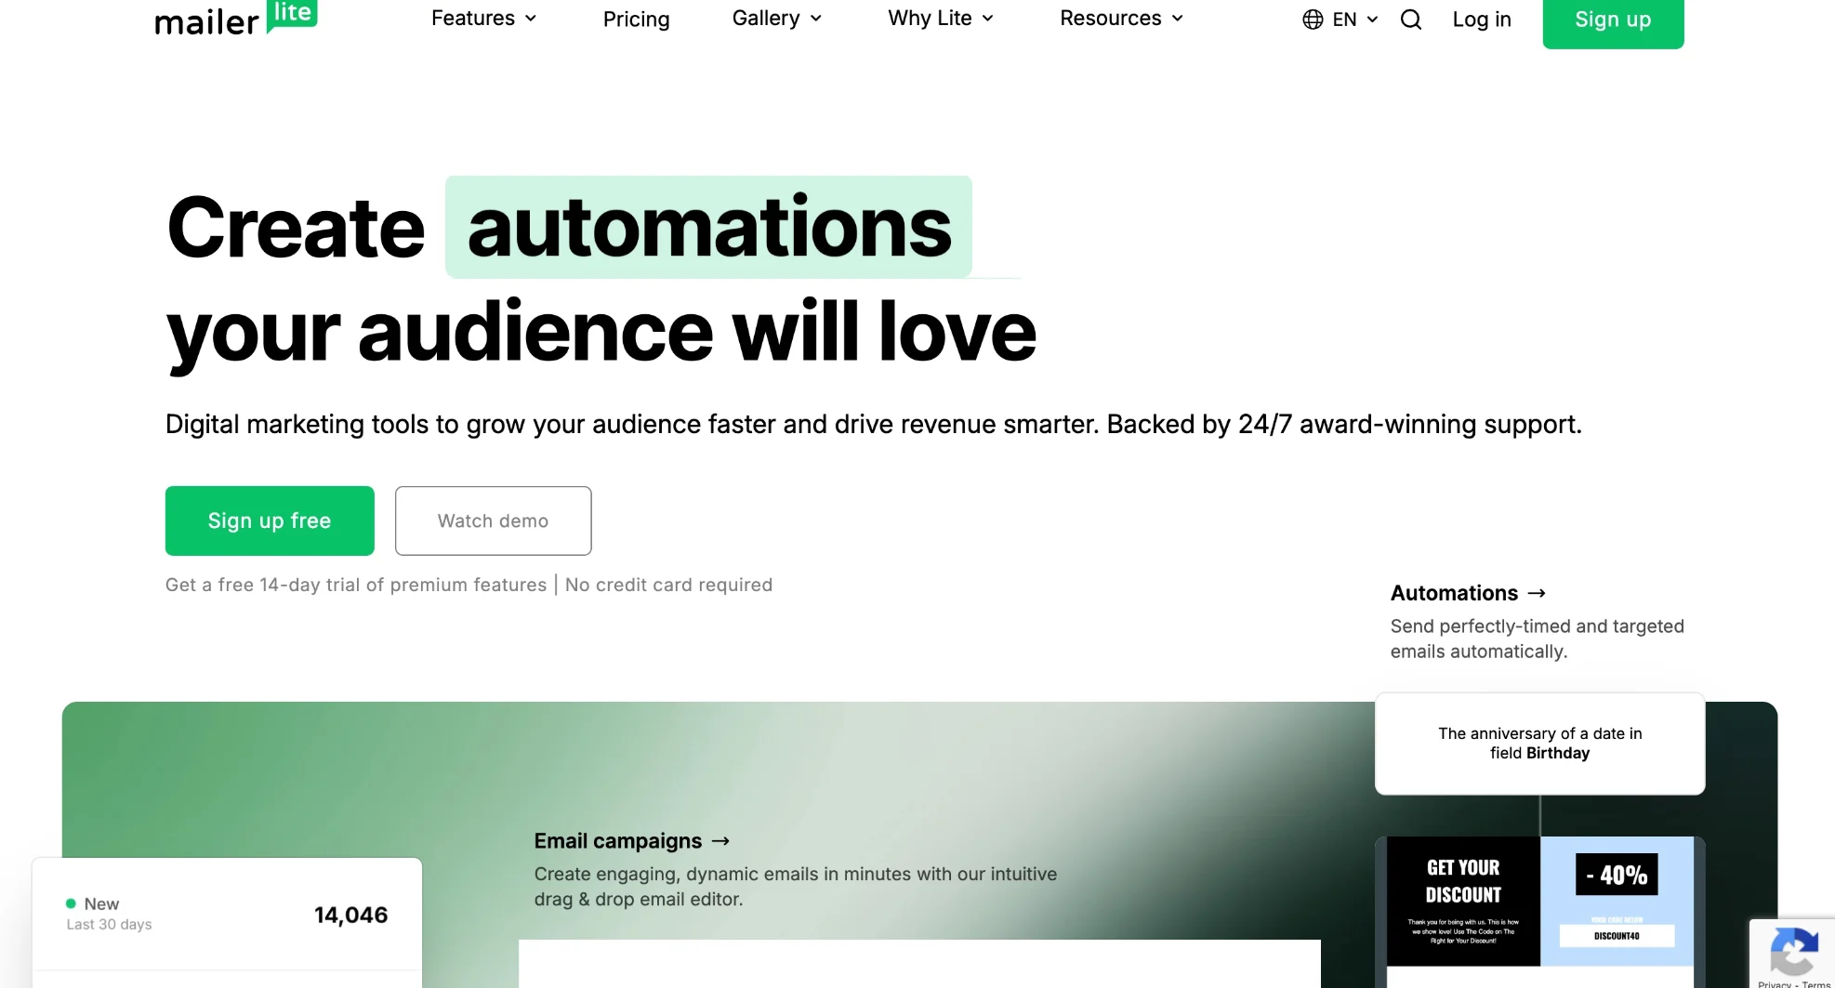Open the search magnifying glass icon
The width and height of the screenshot is (1835, 988).
point(1411,19)
